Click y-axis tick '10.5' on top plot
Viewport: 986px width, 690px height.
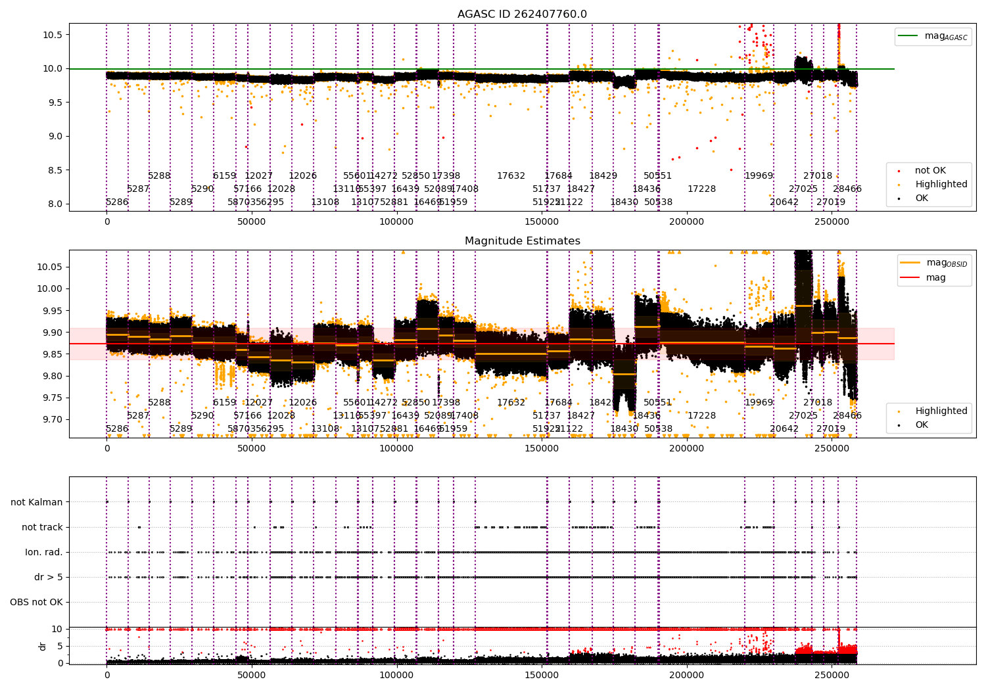pyautogui.click(x=53, y=34)
